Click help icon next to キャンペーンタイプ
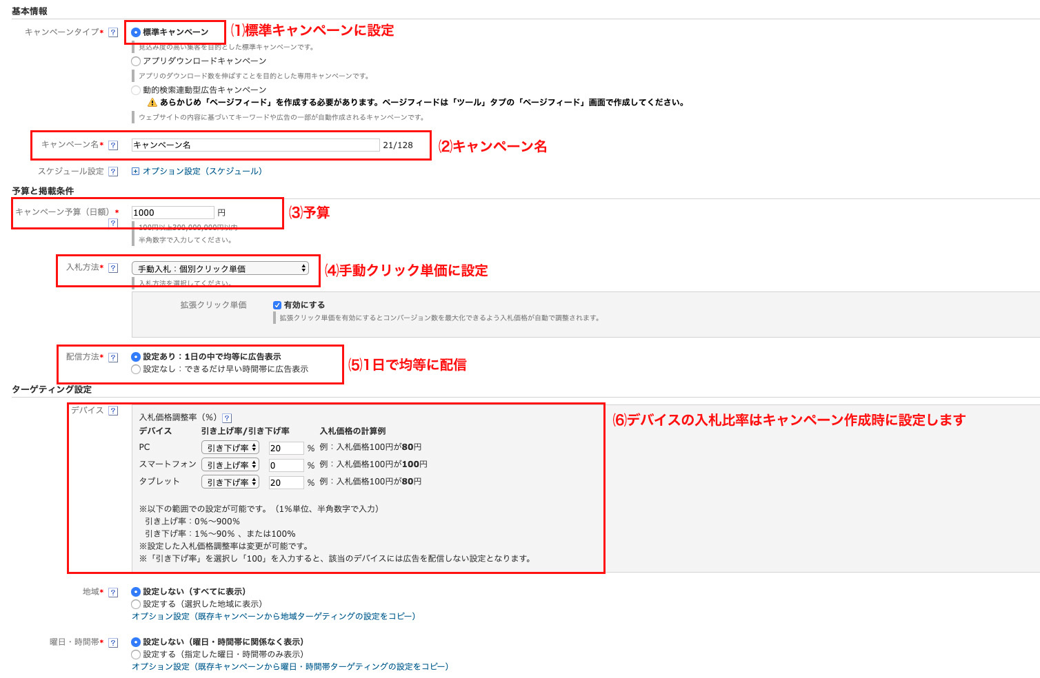 [113, 32]
